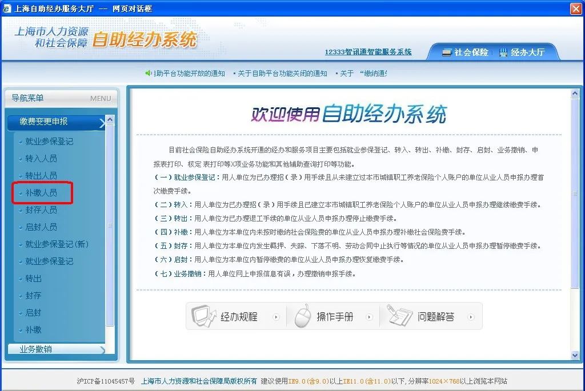Screen dimensions: 585x391
Task: Click the main content scrollbar down arrow
Action: pos(575,355)
